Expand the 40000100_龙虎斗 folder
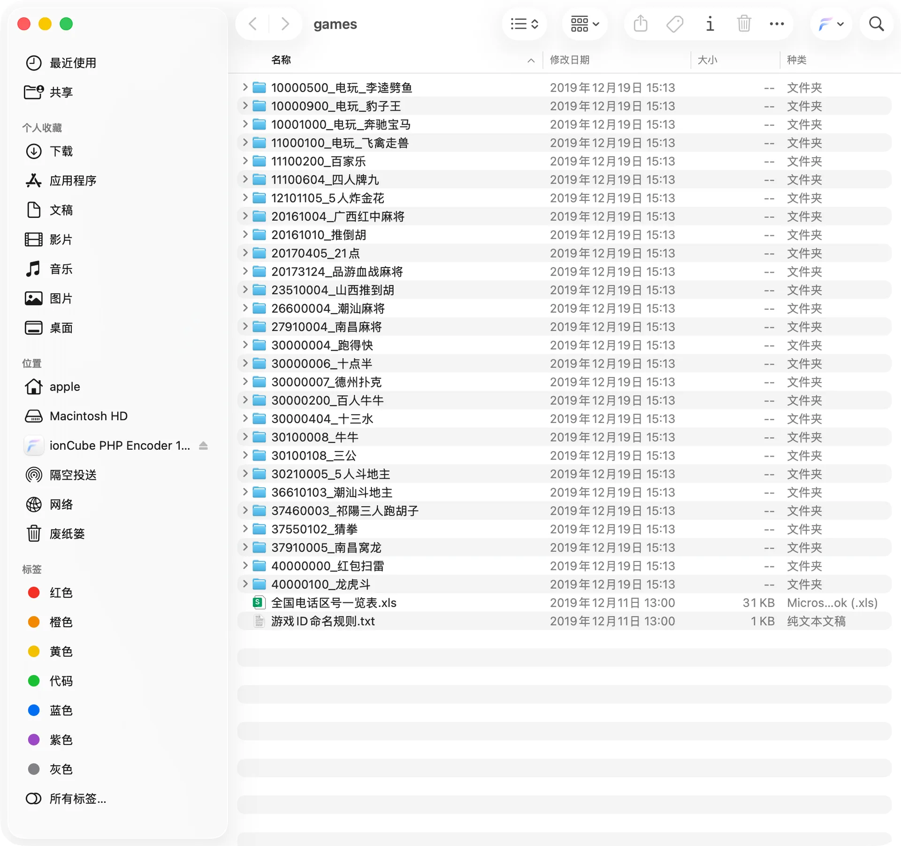The image size is (901, 846). click(x=244, y=584)
